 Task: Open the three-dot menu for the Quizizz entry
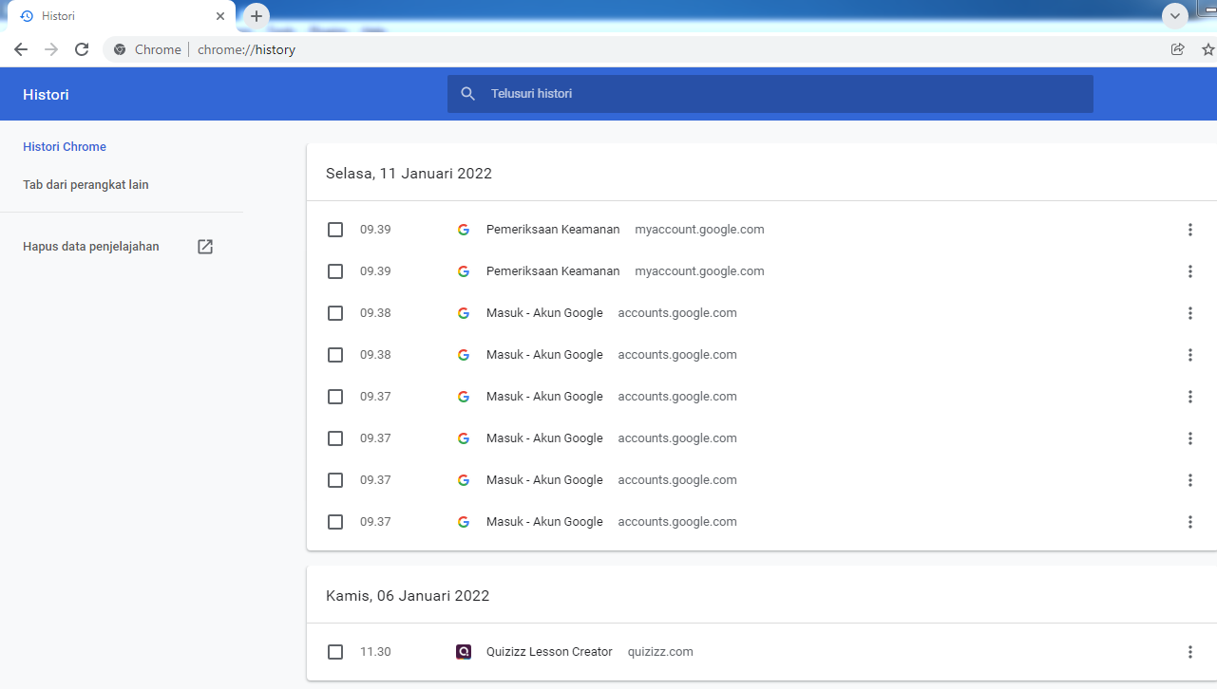1190,652
